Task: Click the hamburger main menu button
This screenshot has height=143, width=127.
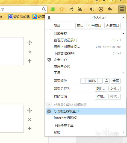Action: click(122, 9)
